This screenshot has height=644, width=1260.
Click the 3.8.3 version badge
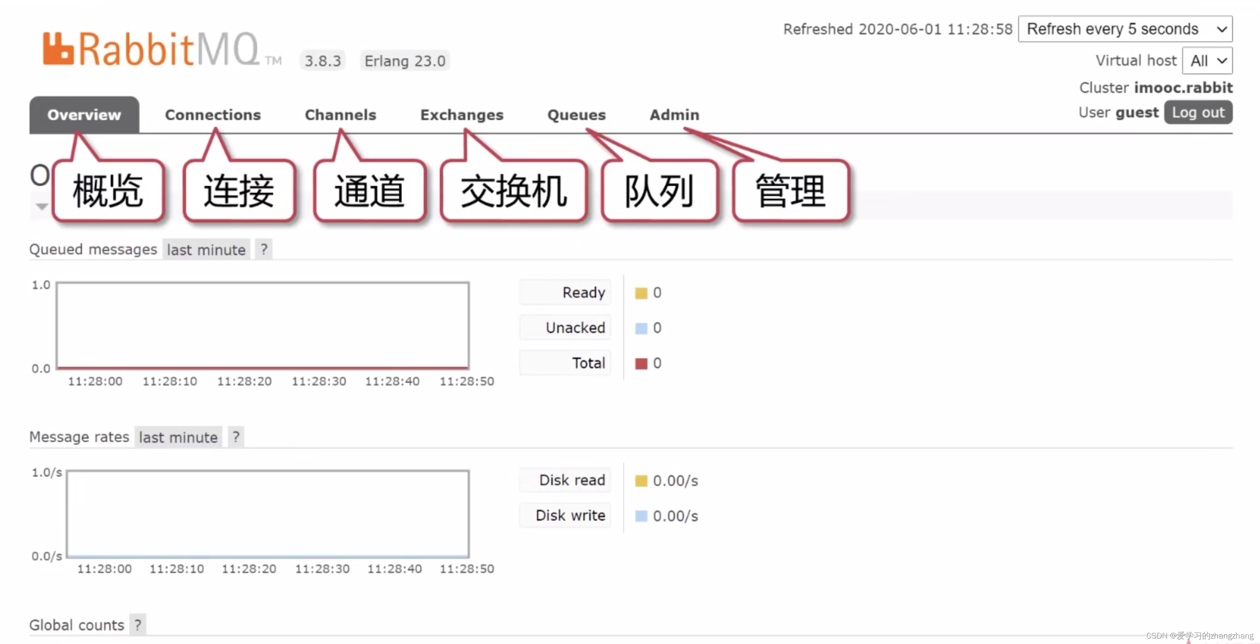pyautogui.click(x=323, y=60)
